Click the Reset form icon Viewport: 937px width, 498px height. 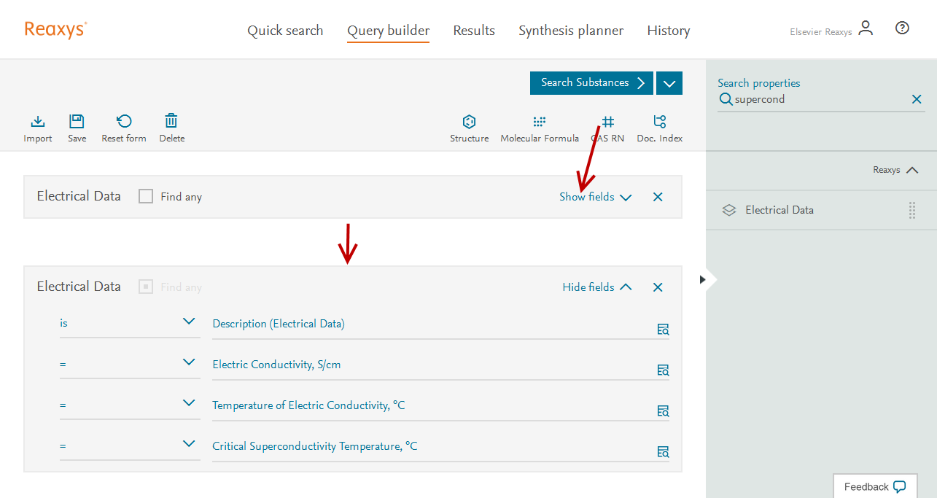pyautogui.click(x=124, y=122)
